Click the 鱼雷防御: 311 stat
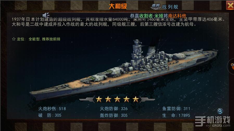 pos(176,109)
